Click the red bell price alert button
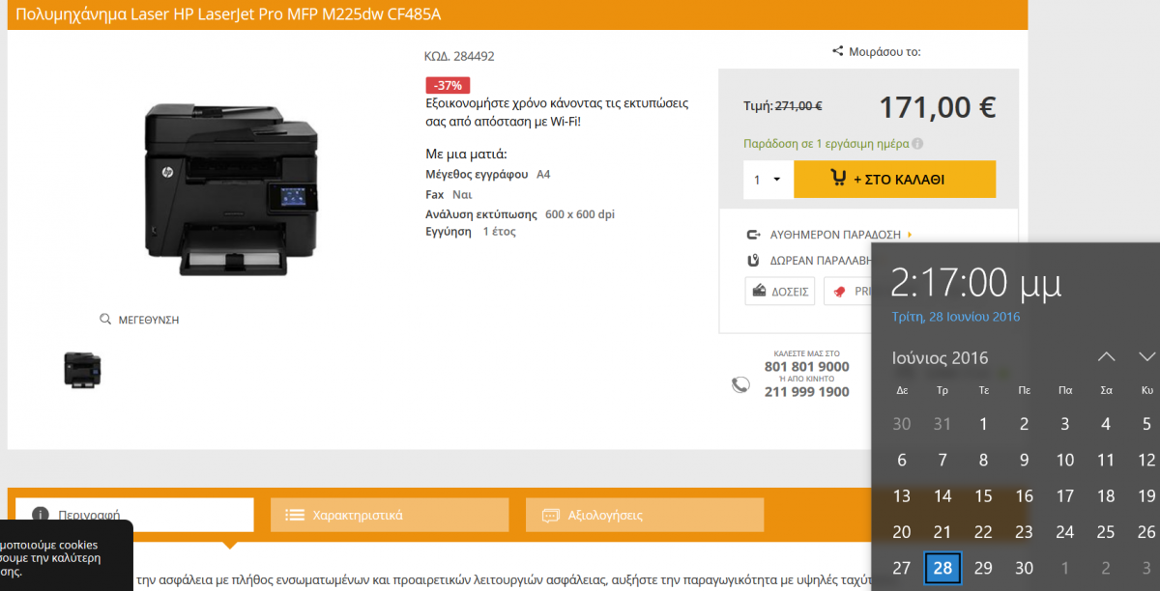Screen dimensions: 1160x591 (848, 291)
